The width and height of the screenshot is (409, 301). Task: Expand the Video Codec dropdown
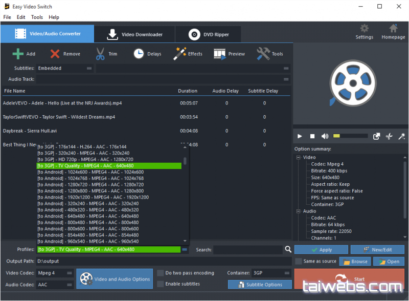point(55,273)
